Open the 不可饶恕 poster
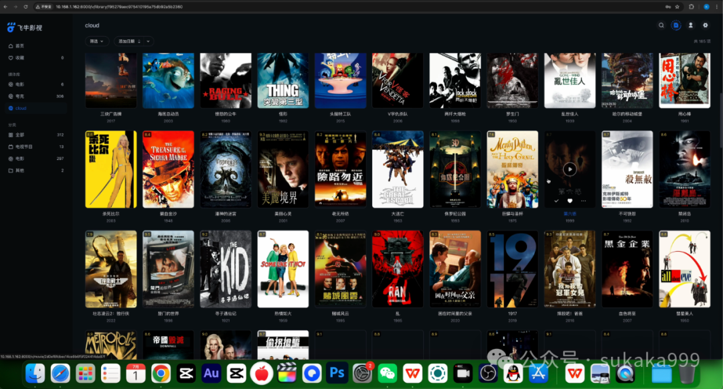Viewport: 723px width, 389px height. point(627,169)
